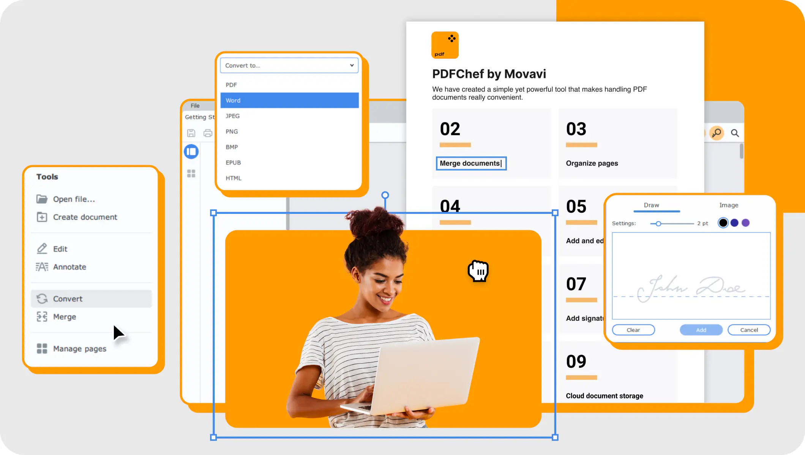The width and height of the screenshot is (805, 455).
Task: Select Word in the Convert to dropdown
Action: click(x=290, y=100)
